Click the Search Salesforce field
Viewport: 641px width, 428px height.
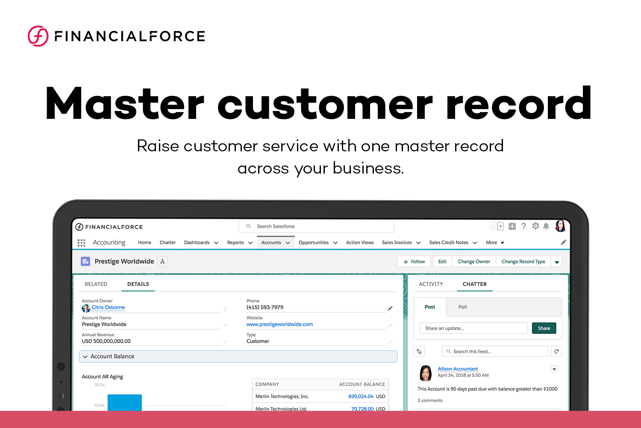coord(316,226)
